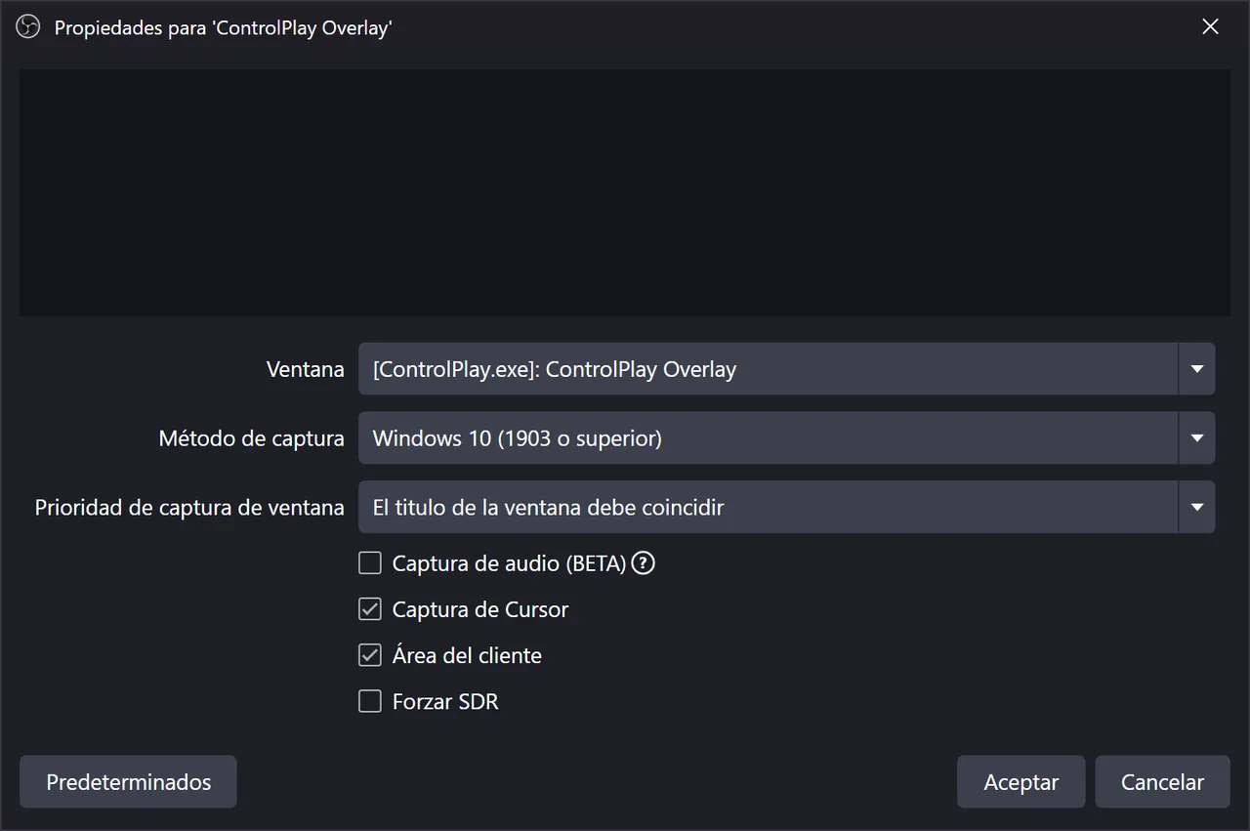Expand Prioridad de captura de ventana arrow

pyautogui.click(x=1197, y=508)
